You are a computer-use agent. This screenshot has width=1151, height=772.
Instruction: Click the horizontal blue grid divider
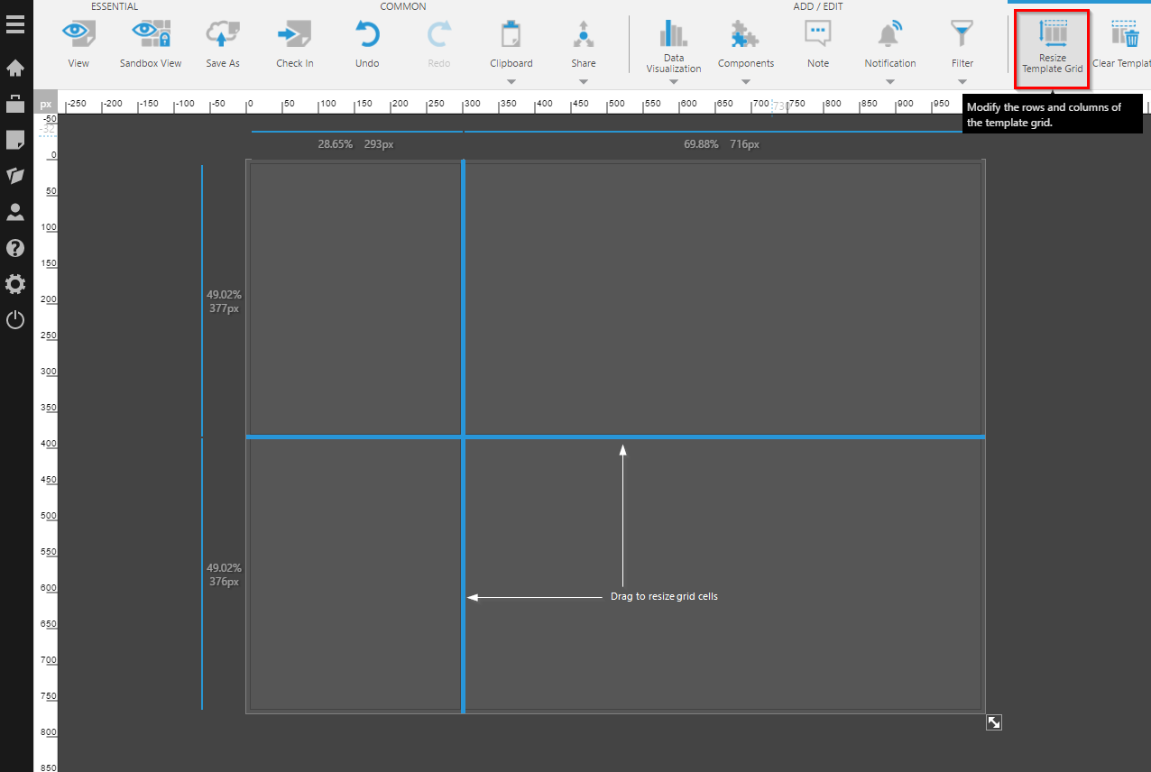[x=615, y=437]
